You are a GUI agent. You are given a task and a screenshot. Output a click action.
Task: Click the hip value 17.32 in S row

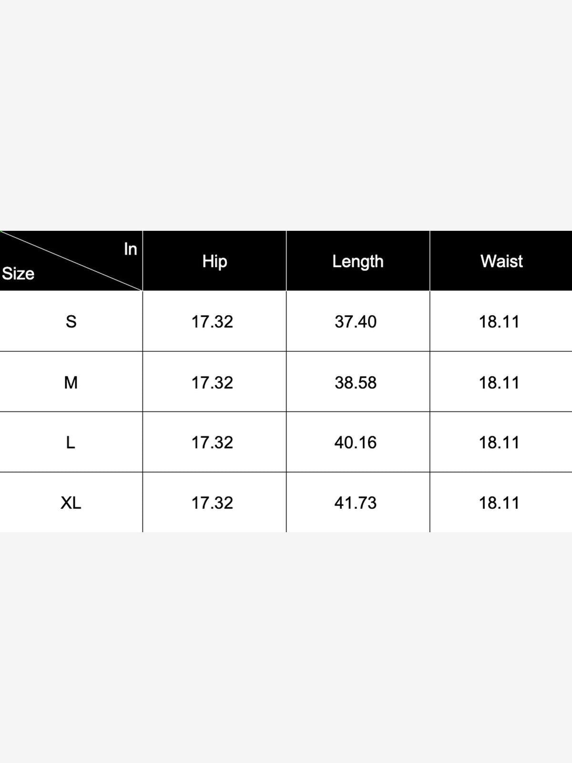click(212, 321)
